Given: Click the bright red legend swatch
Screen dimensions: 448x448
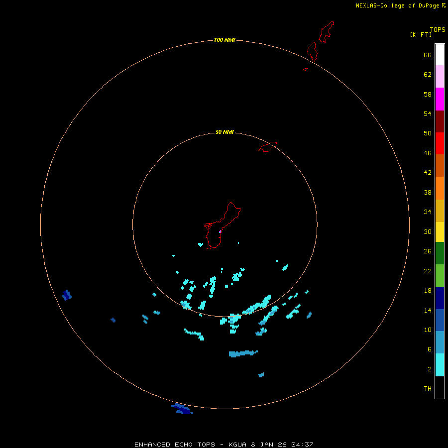Looking at the screenshot, I should coord(440,143).
